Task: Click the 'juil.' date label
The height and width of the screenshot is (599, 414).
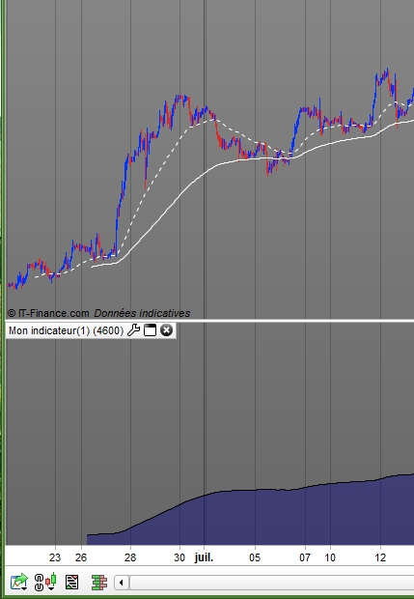Action: click(204, 557)
